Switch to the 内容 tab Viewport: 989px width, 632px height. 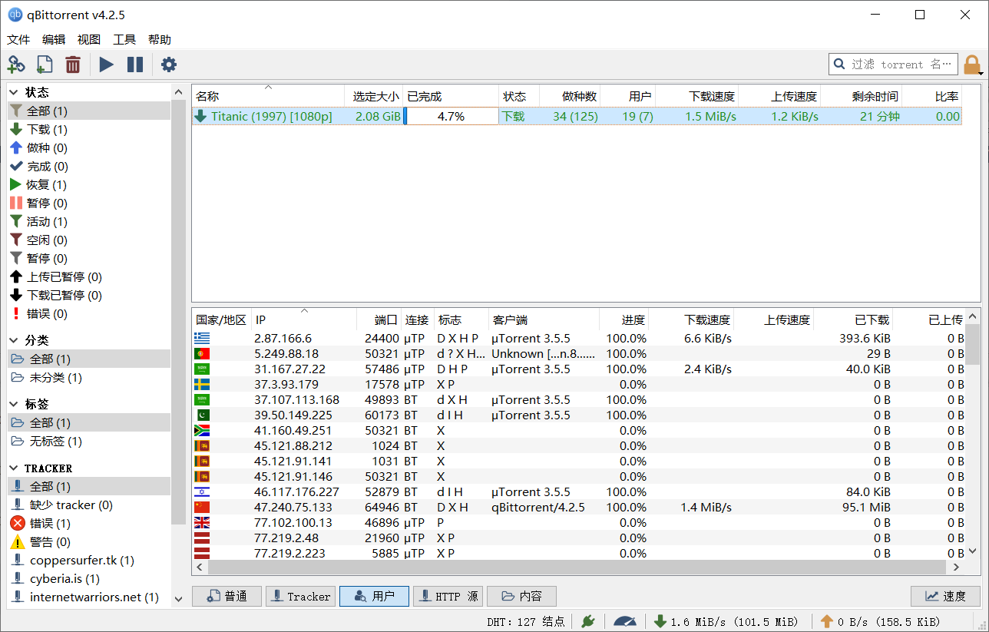click(521, 597)
